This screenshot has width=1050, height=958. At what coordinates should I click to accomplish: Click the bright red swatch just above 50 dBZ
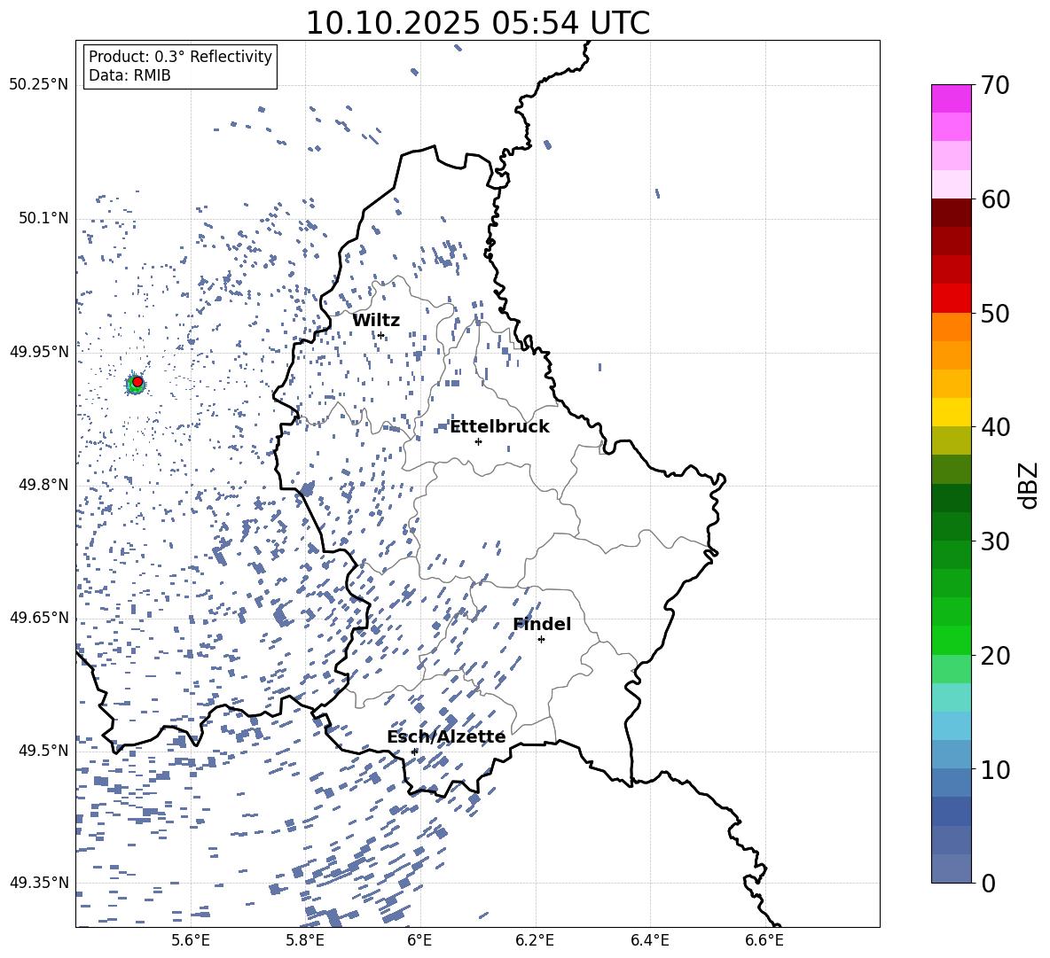click(x=951, y=299)
